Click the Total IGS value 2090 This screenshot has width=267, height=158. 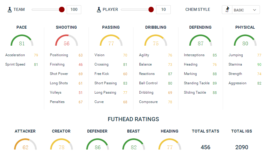[241, 147]
